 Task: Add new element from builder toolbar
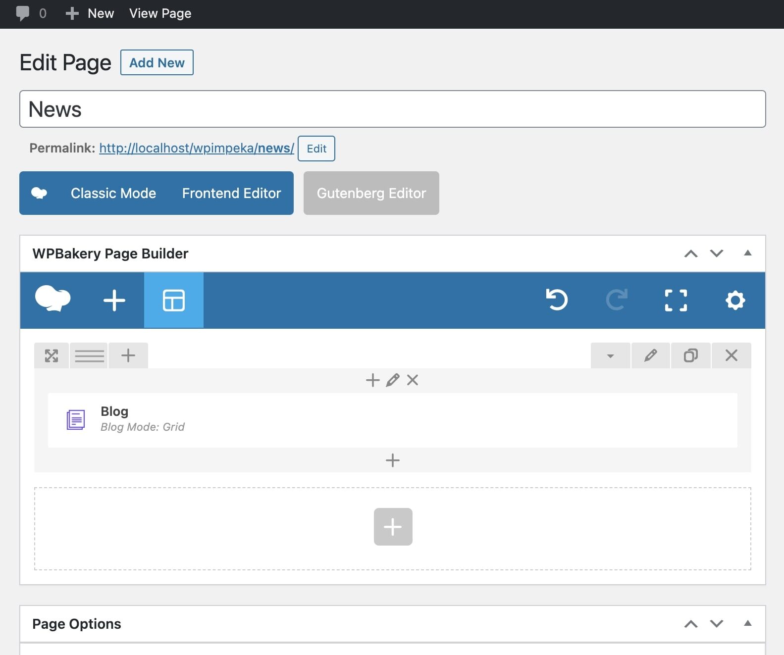click(x=114, y=300)
